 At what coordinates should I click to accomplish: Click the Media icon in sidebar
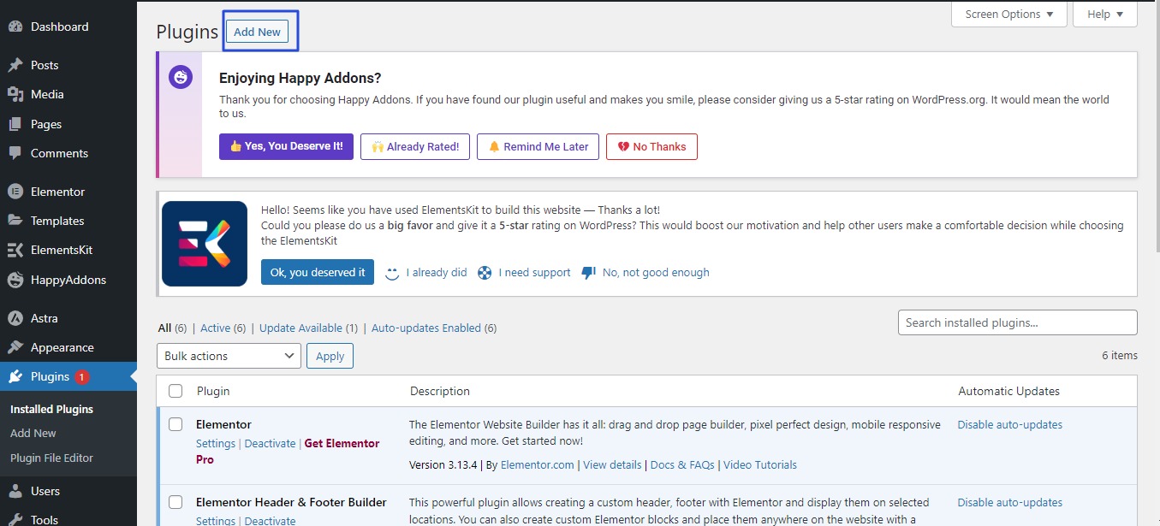click(15, 94)
